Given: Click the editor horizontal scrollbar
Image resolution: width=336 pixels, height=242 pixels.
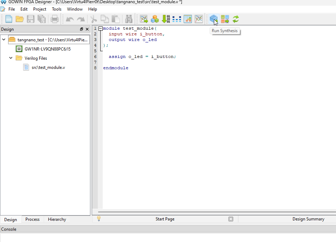Looking at the screenshot, I should click(x=217, y=212).
